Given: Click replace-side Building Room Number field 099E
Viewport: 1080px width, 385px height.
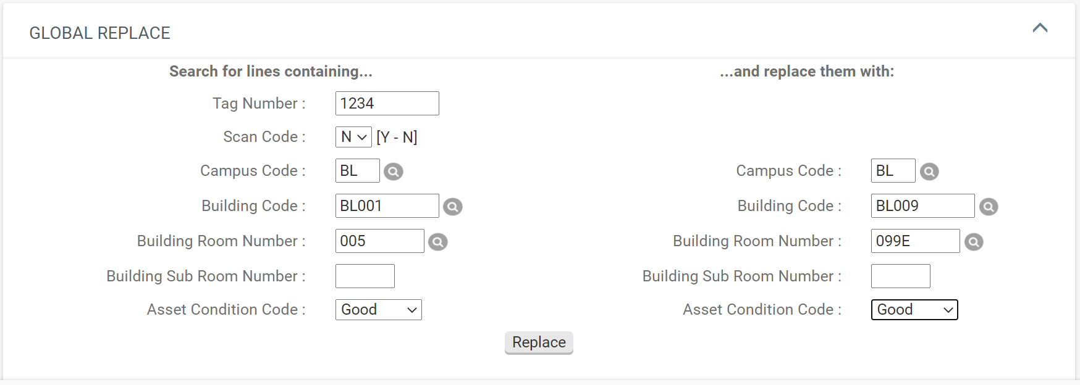Looking at the screenshot, I should (x=915, y=241).
